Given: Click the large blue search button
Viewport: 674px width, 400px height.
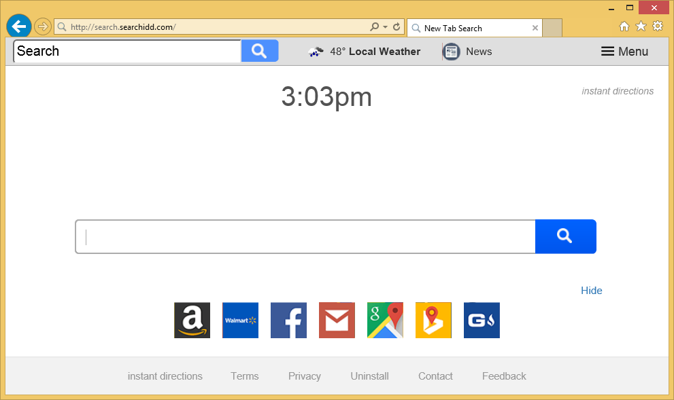Looking at the screenshot, I should coord(566,236).
